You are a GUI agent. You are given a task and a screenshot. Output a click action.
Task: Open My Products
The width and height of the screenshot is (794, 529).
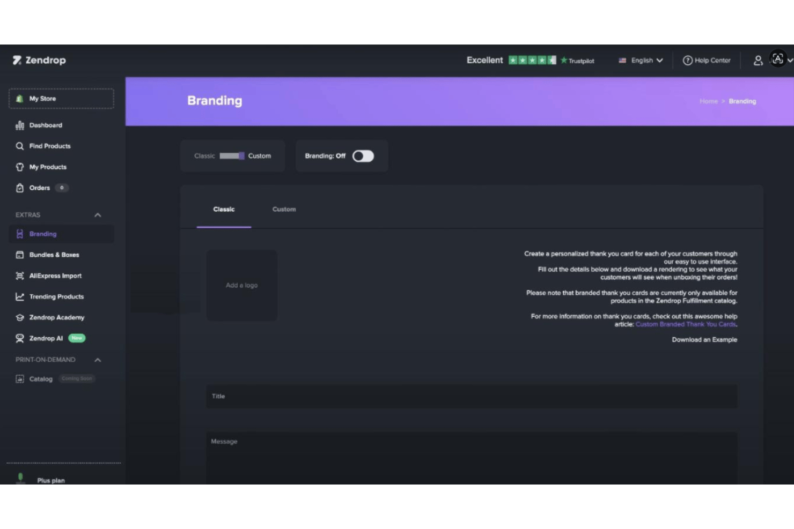(x=48, y=167)
